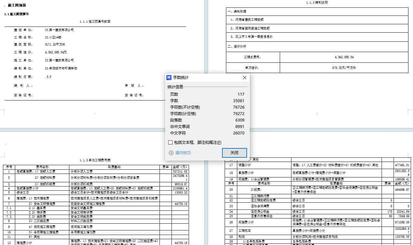Open the 操作技巧 tips link
This screenshot has width=413, height=245.
(183, 153)
